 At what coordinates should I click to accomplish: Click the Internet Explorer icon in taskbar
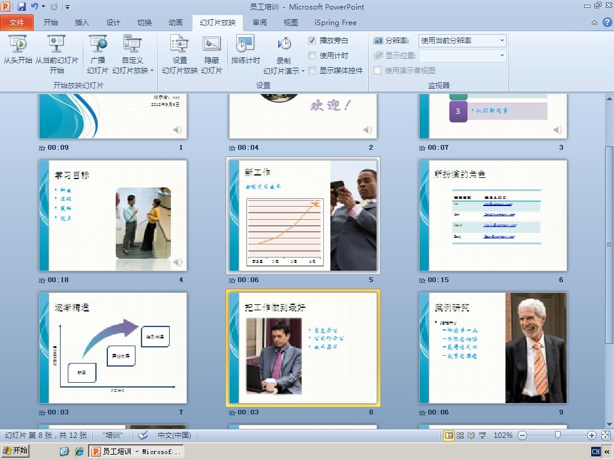79,452
